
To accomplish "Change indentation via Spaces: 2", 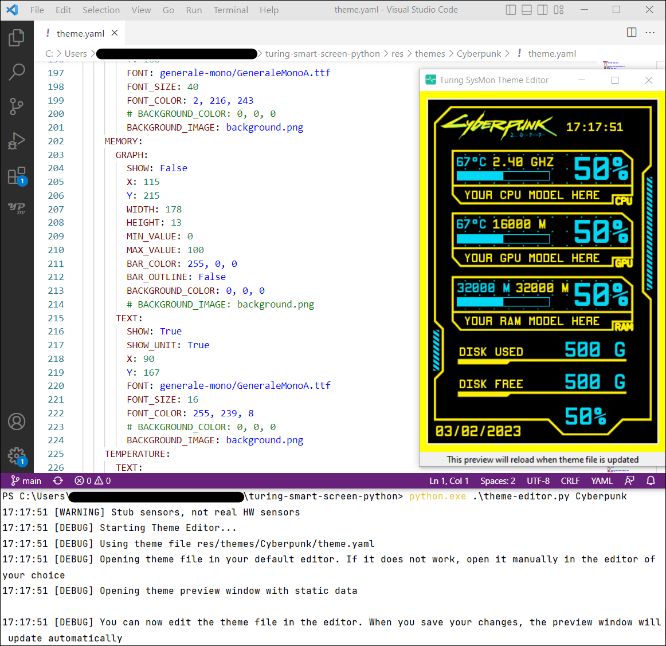I will 498,480.
